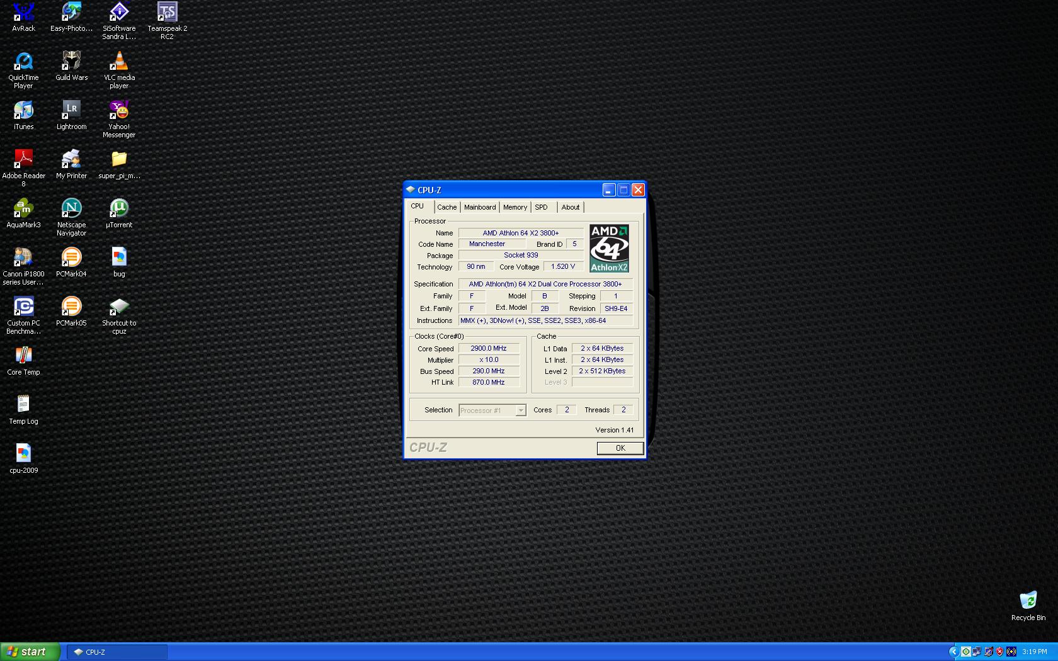Expand the Processor #1 selection dropdown

pyautogui.click(x=521, y=410)
